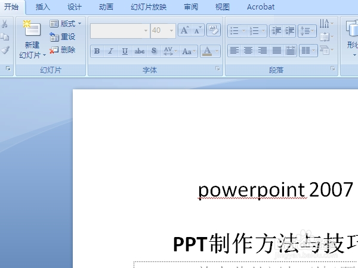Screen dimensions: 358x268
Task: Convert to SmartArt graphic icon
Action: (326, 49)
